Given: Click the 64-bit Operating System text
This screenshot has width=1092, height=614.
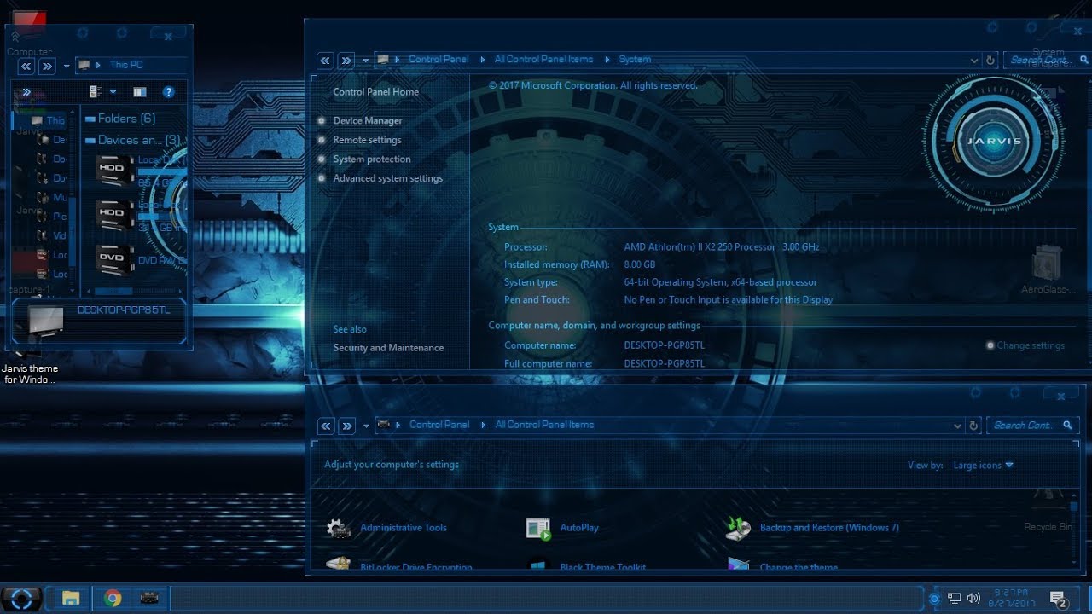Looking at the screenshot, I should (x=720, y=282).
